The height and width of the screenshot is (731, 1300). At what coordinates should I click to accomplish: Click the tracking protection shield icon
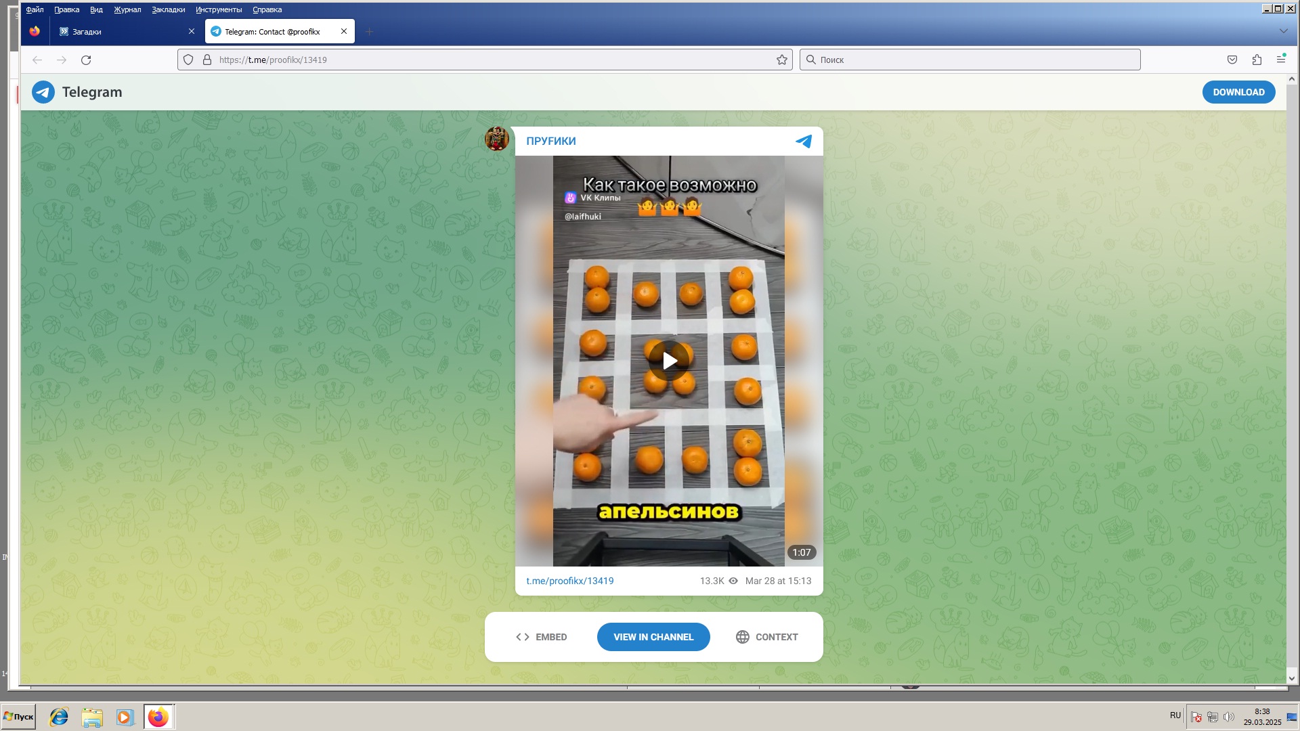pyautogui.click(x=189, y=60)
